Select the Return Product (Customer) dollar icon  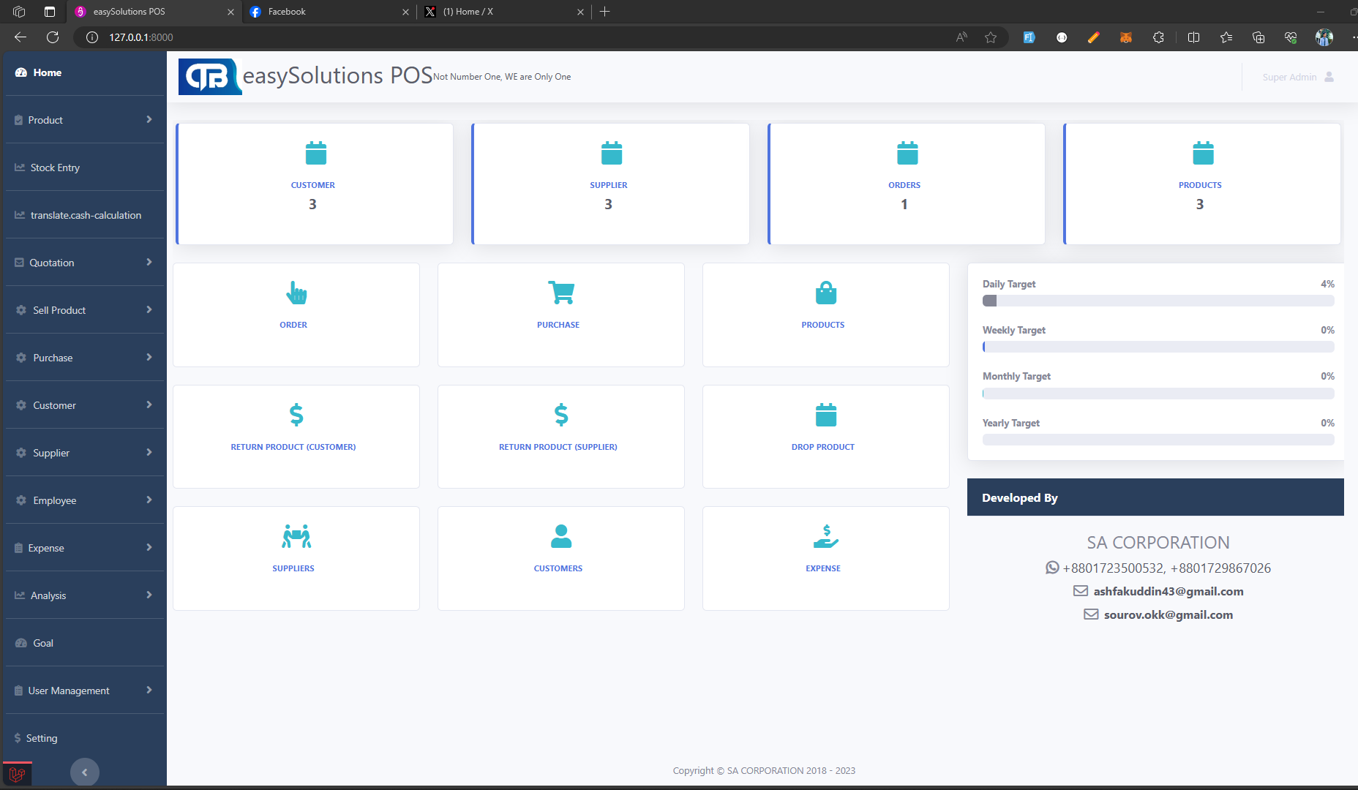click(x=296, y=415)
